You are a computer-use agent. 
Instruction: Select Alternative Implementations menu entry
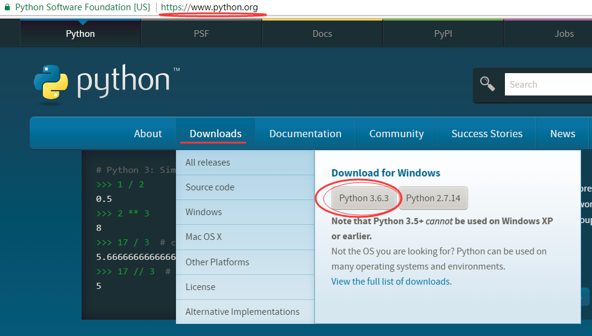point(245,312)
